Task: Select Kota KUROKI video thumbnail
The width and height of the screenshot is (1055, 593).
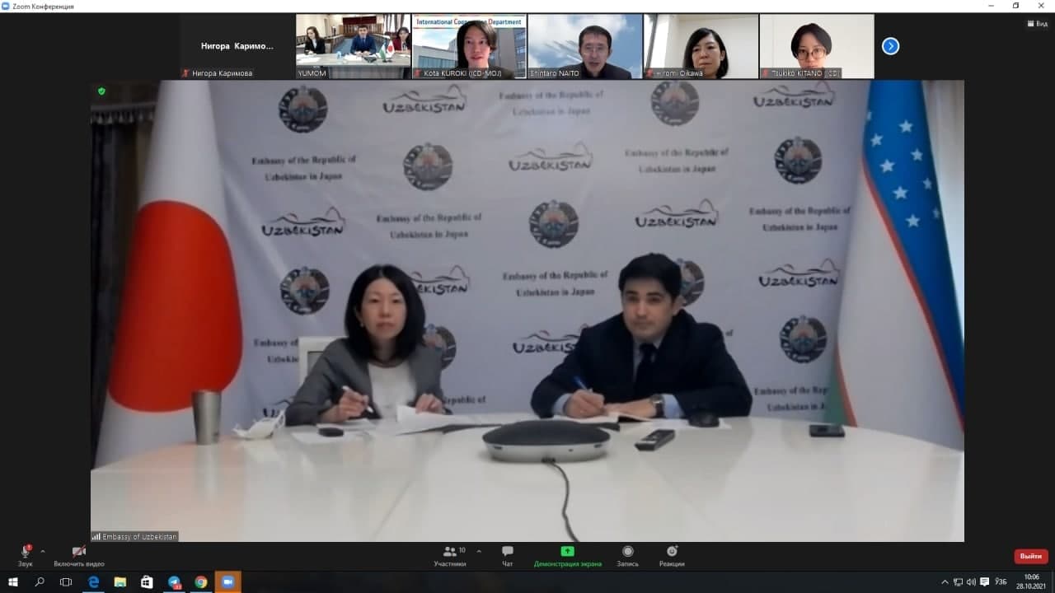Action: coord(469,46)
